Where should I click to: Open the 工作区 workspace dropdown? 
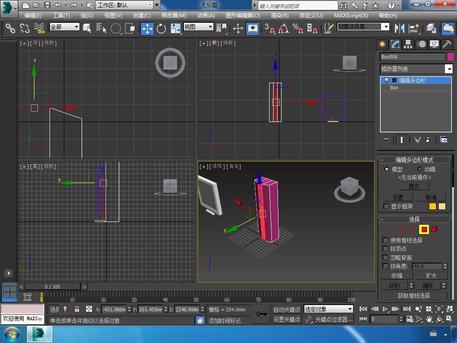150,5
